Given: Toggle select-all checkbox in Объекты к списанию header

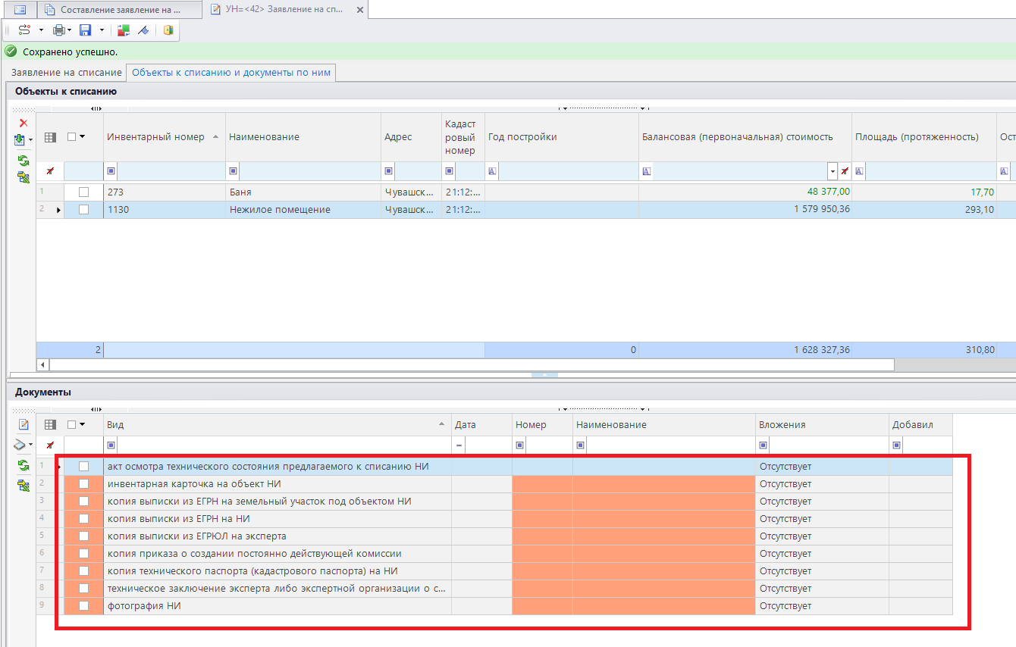Looking at the screenshot, I should pyautogui.click(x=72, y=137).
